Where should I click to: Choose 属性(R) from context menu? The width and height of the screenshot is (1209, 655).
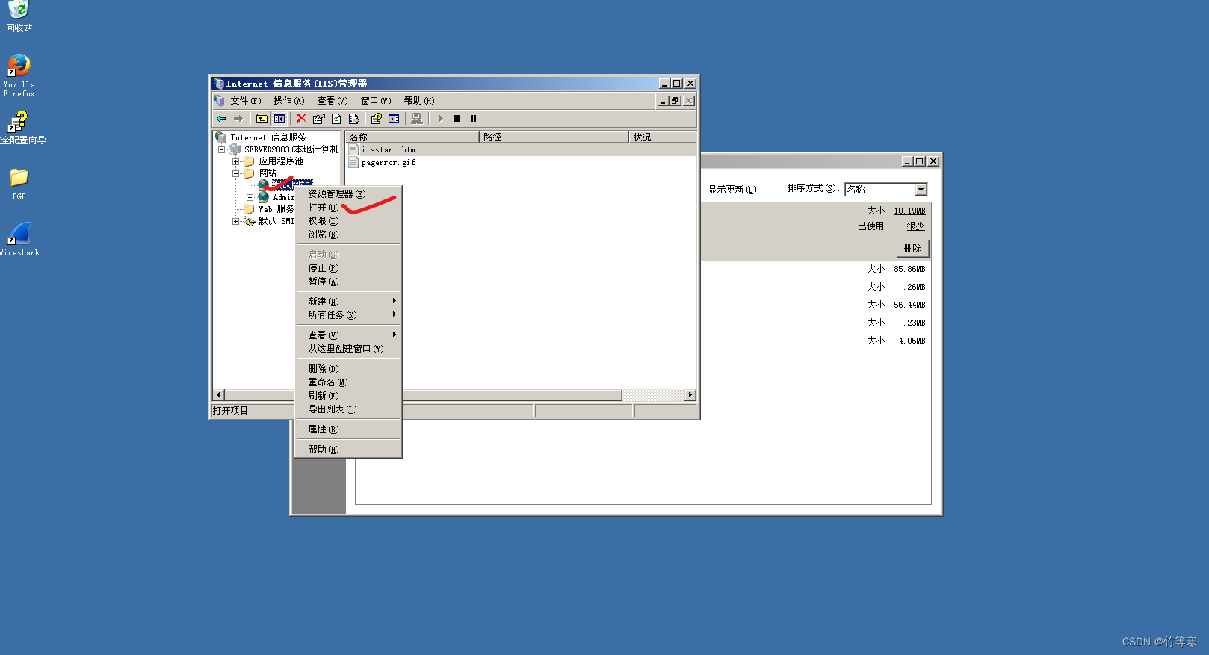pyautogui.click(x=348, y=429)
